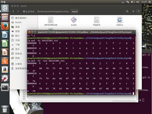Image resolution: width=152 pixels, height=114 pixels.
Task: Open LibreOffice Writer from the launcher
Action: click(x=5, y=35)
